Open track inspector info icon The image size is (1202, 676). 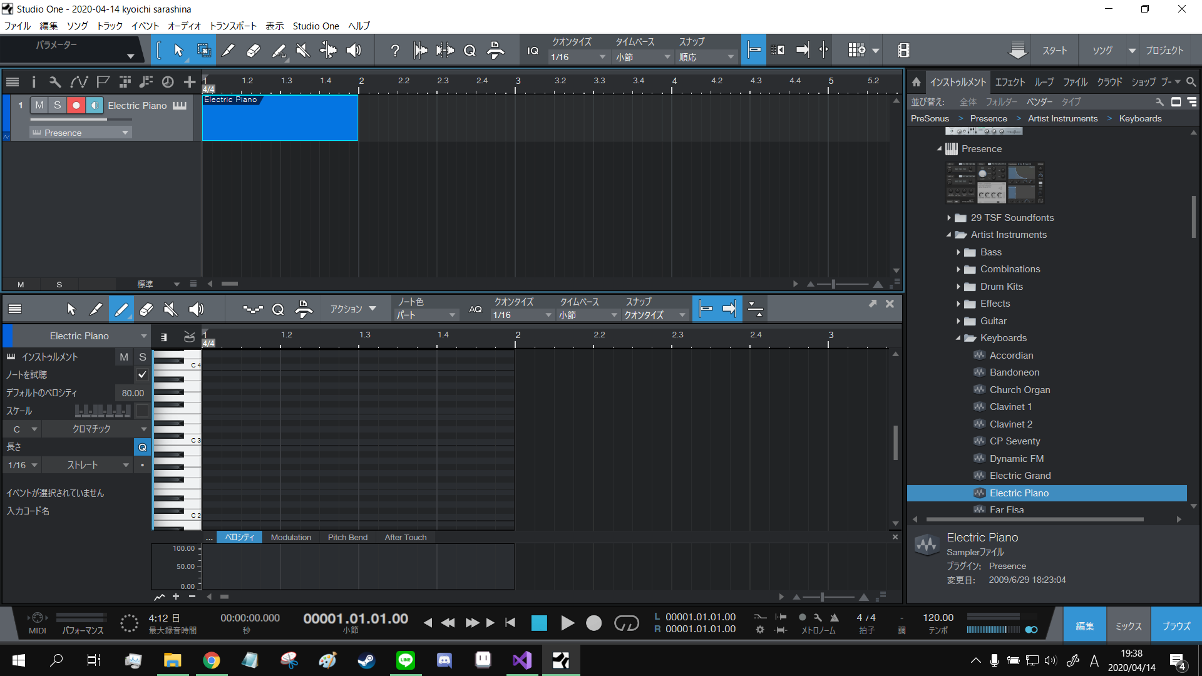[33, 82]
